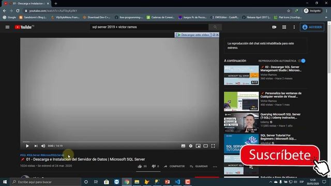
Task: Open the Chrome three-dot menu
Action: click(x=327, y=11)
